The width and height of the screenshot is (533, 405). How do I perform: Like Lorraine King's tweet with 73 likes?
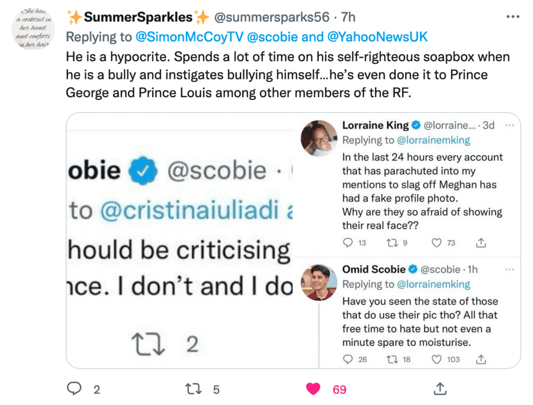[436, 242]
